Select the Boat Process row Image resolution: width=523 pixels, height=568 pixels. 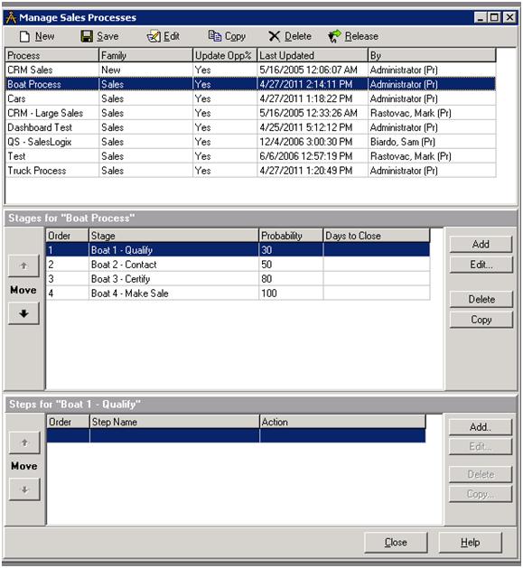tap(250, 84)
